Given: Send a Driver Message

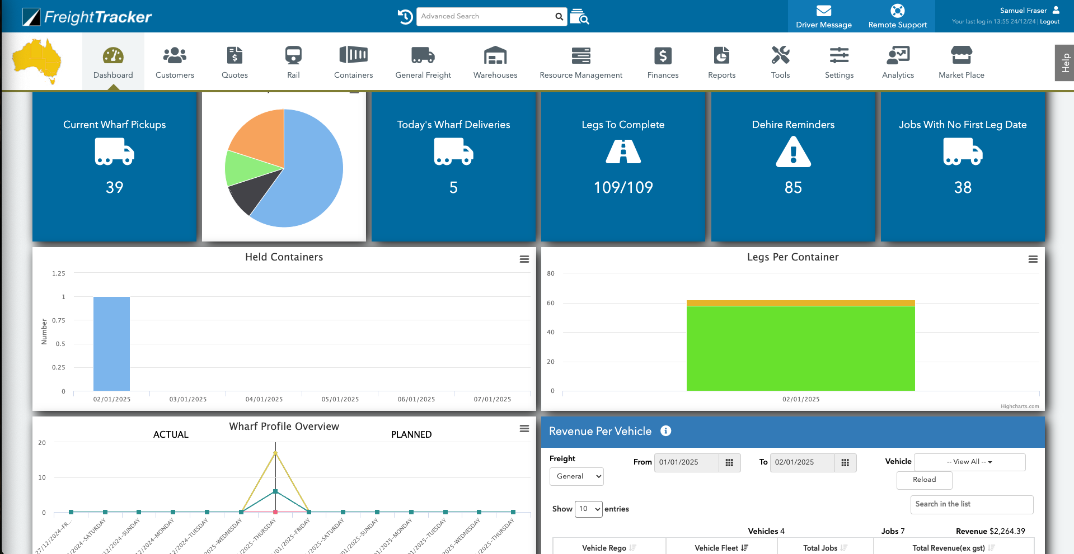Looking at the screenshot, I should point(823,16).
